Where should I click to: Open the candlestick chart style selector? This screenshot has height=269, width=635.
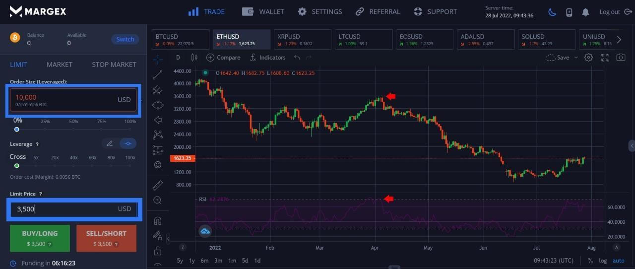coord(194,58)
